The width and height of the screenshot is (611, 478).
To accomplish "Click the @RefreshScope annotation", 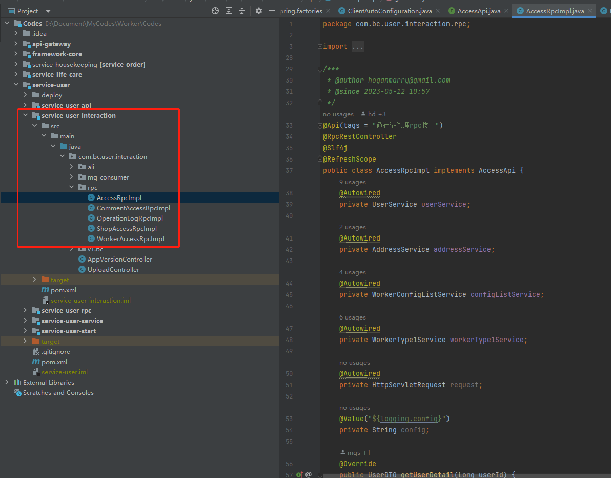I will click(349, 159).
